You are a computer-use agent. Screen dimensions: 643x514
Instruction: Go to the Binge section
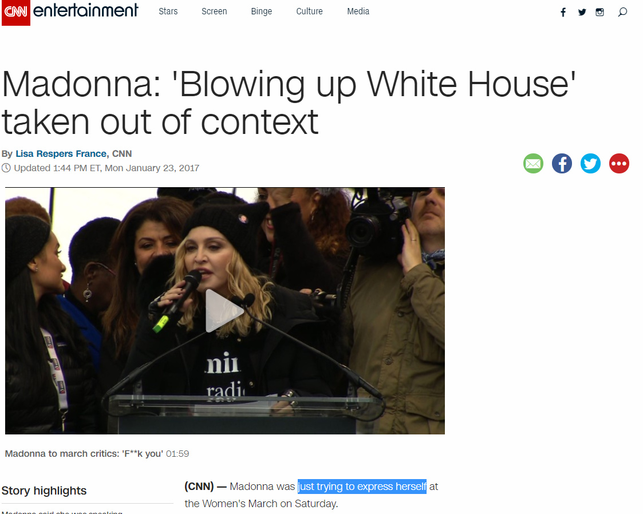pyautogui.click(x=262, y=11)
